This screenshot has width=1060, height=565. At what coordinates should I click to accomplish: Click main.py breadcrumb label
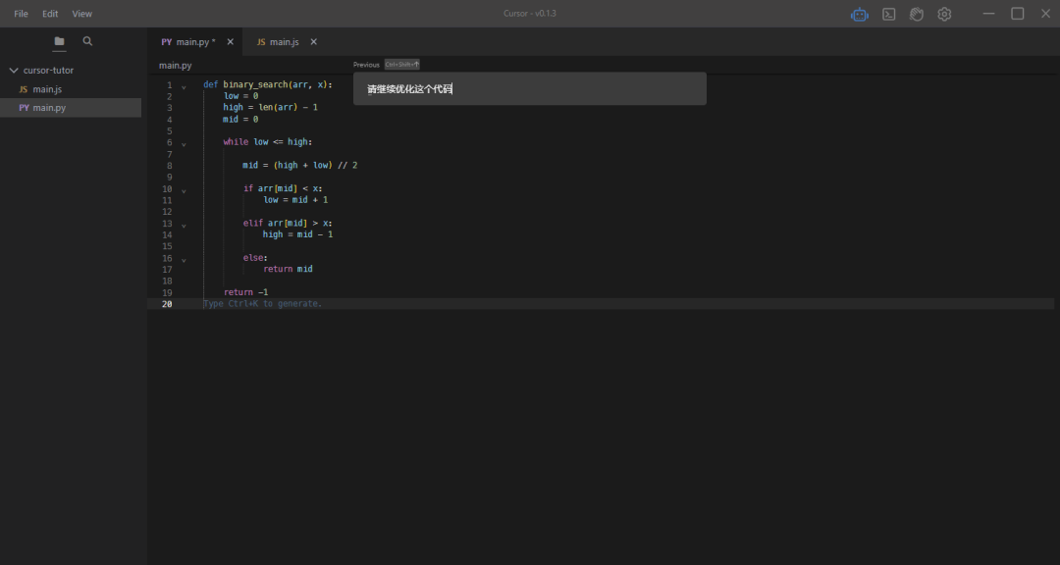(x=175, y=66)
